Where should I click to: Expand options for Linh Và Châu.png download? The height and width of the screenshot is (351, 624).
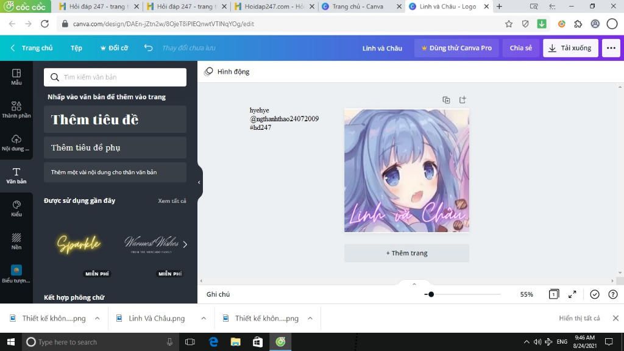click(x=204, y=318)
